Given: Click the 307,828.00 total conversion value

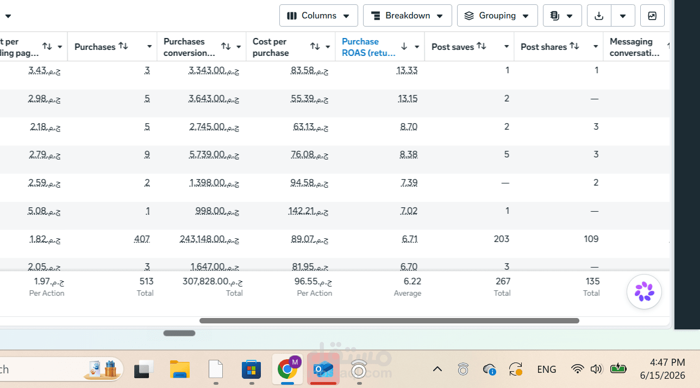Looking at the screenshot, I should click(x=212, y=281).
